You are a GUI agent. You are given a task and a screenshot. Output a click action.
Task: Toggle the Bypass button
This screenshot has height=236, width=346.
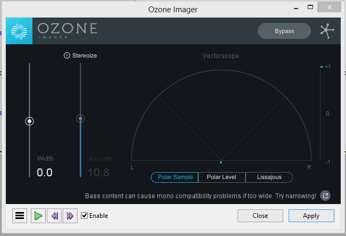coord(284,31)
